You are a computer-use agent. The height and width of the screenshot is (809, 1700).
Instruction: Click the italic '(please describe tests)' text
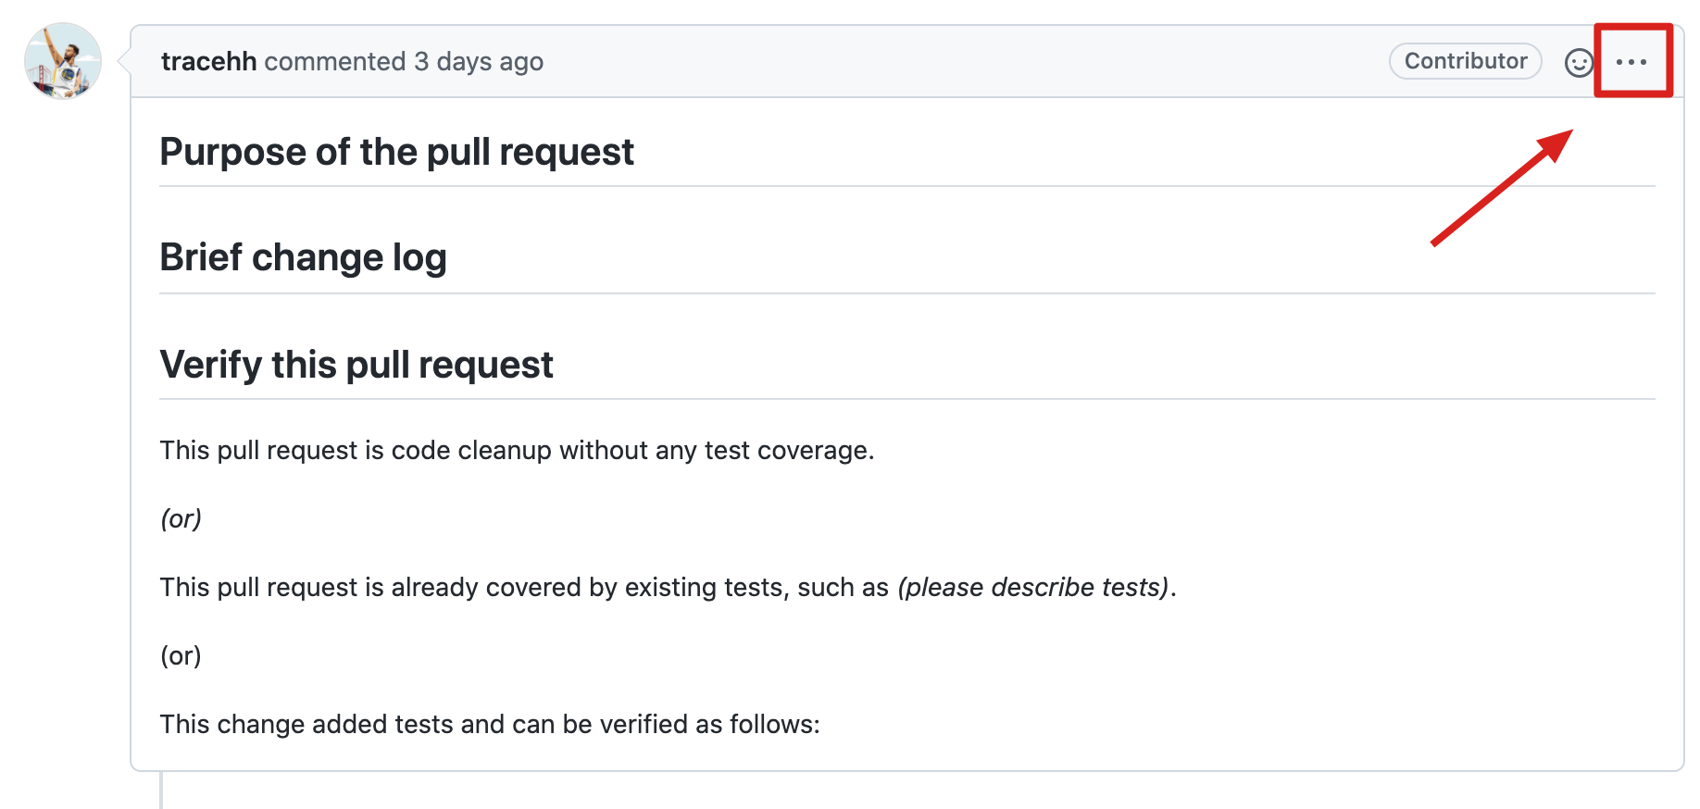[x=1033, y=587]
